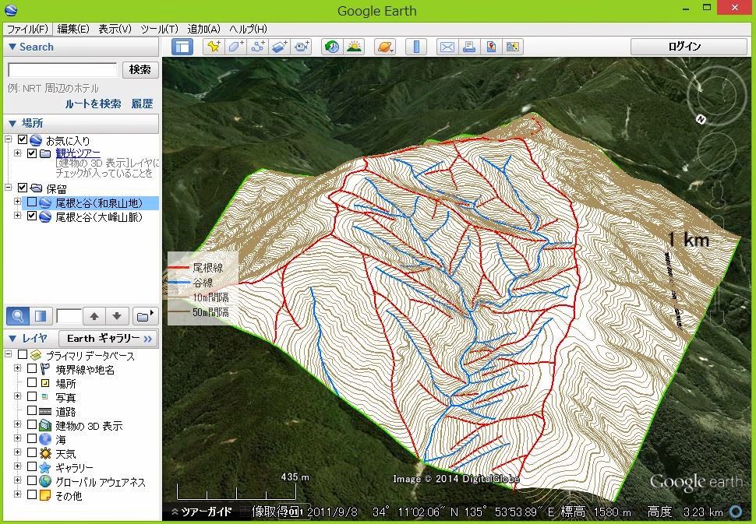
Task: Add an image overlay toolbar icon
Action: pos(280,47)
